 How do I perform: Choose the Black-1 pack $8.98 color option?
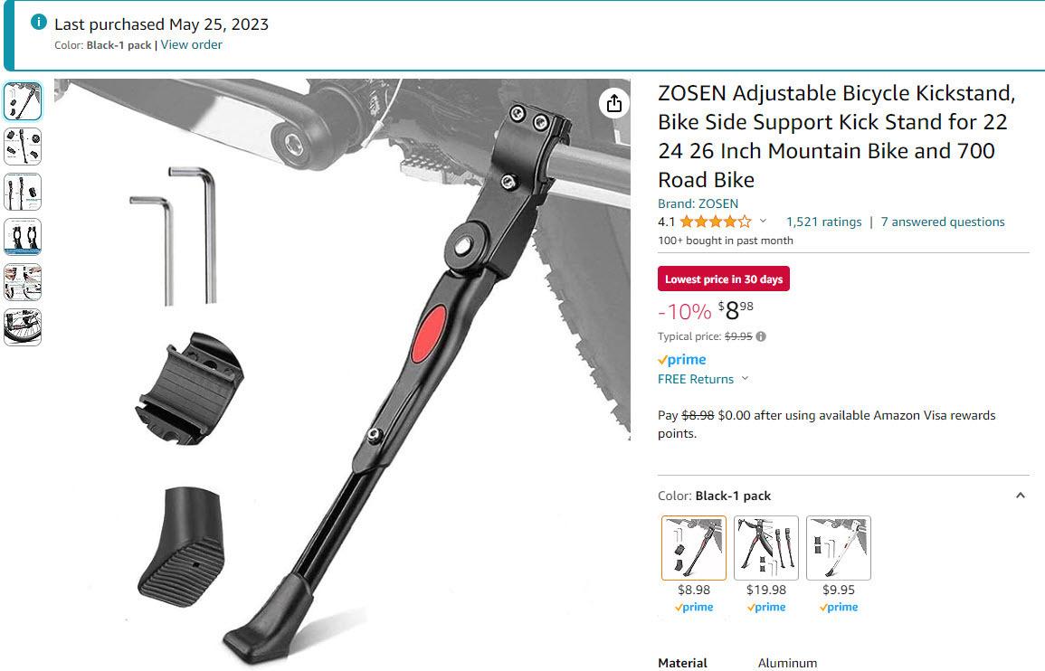click(x=694, y=548)
